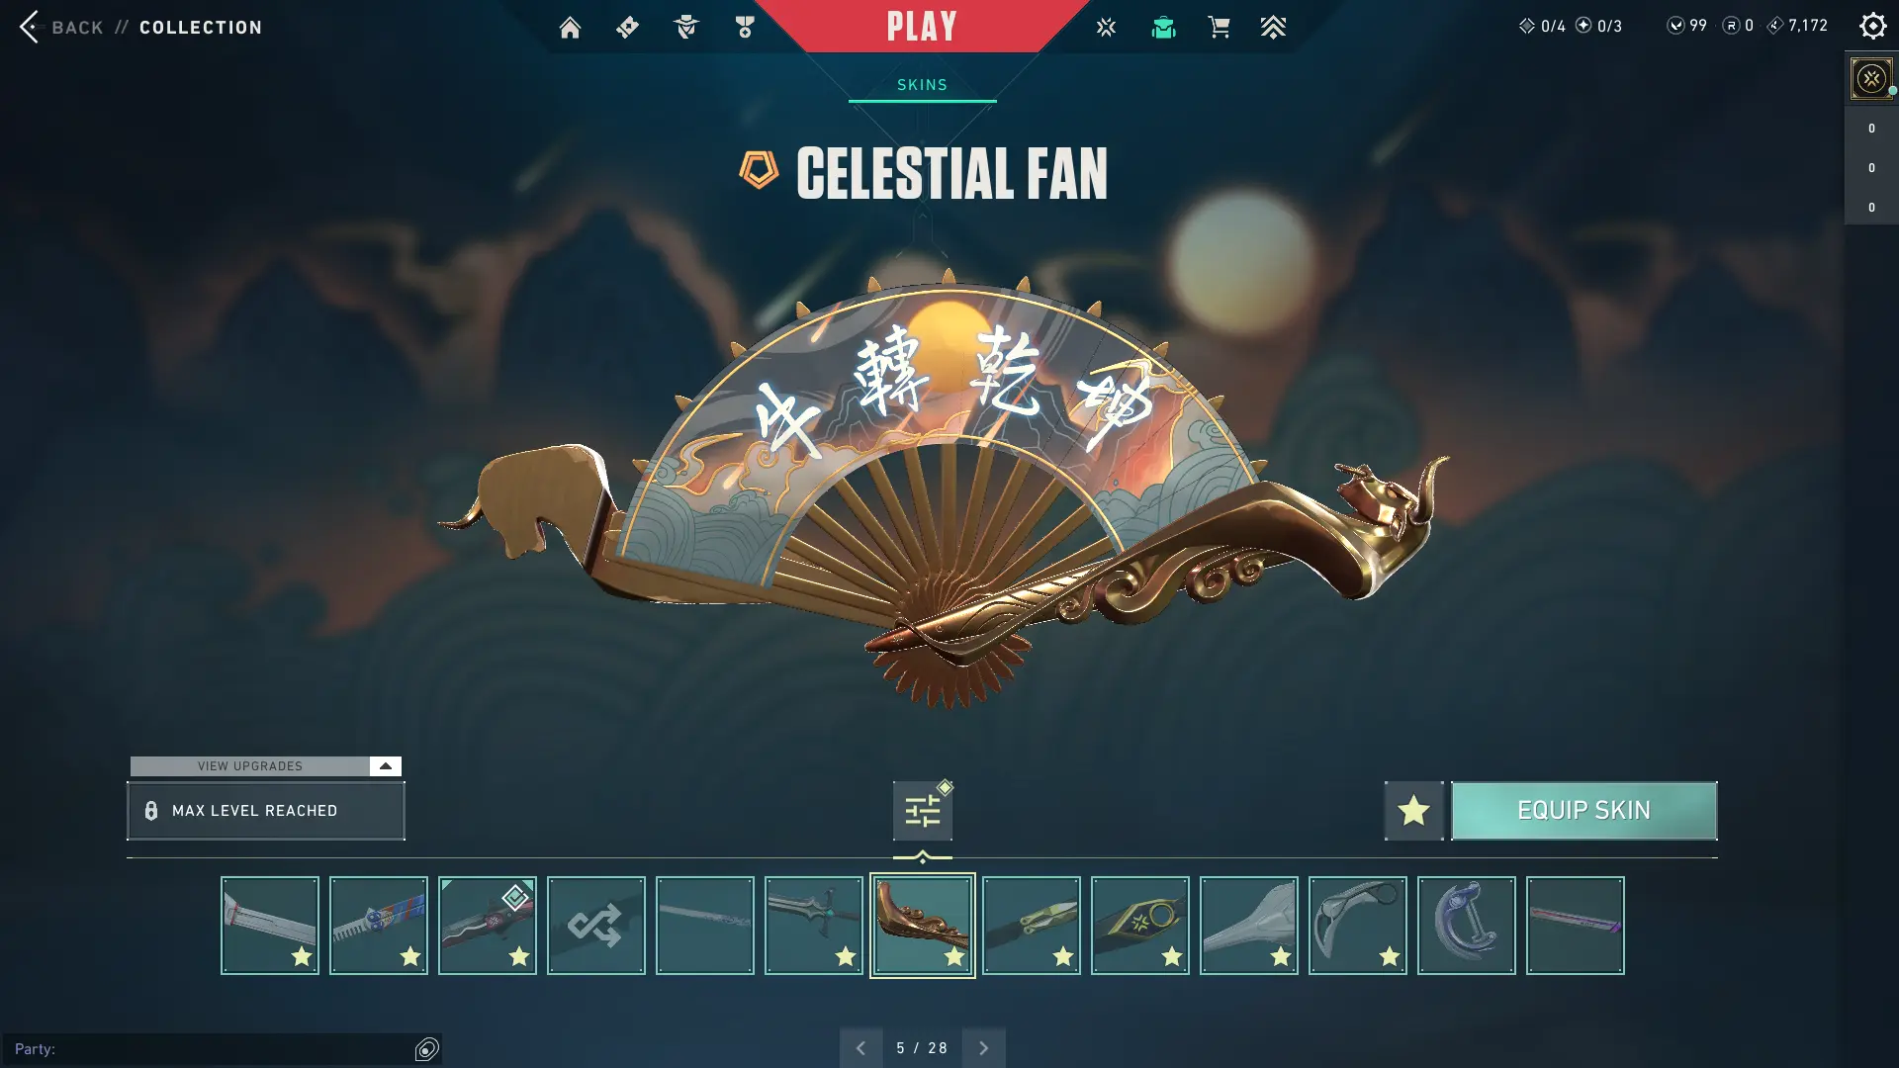Screen dimensions: 1899x1068
Task: Expand the View Upgrades arrow
Action: (x=386, y=766)
